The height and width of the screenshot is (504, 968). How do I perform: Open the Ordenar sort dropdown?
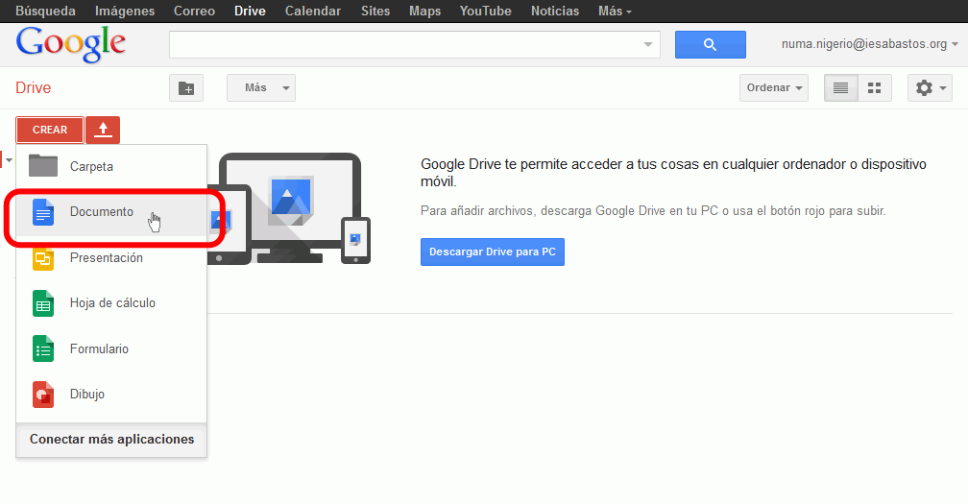tap(774, 88)
